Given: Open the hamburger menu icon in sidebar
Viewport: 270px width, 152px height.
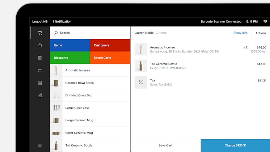Looking at the screenshot, I should (x=40, y=145).
